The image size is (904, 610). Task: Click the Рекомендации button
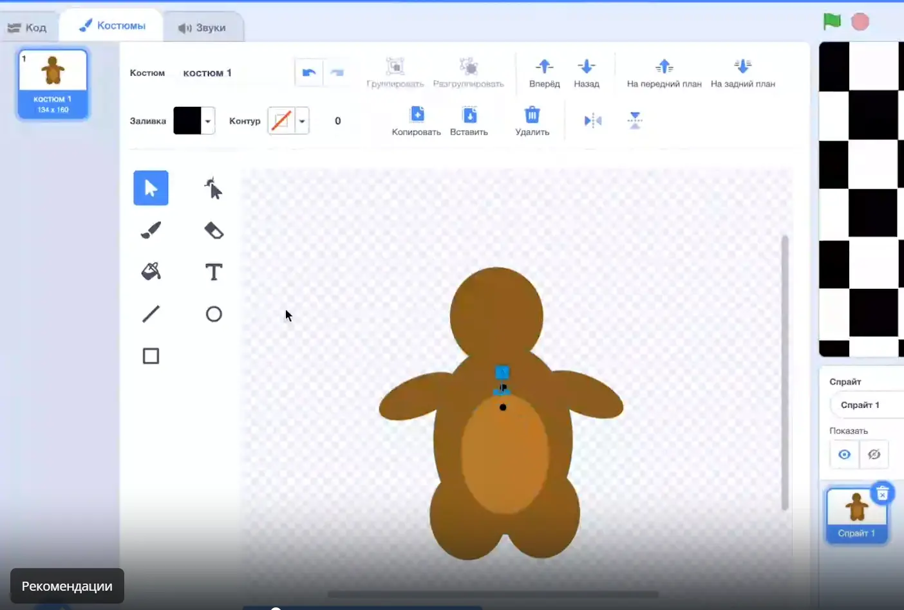click(67, 586)
